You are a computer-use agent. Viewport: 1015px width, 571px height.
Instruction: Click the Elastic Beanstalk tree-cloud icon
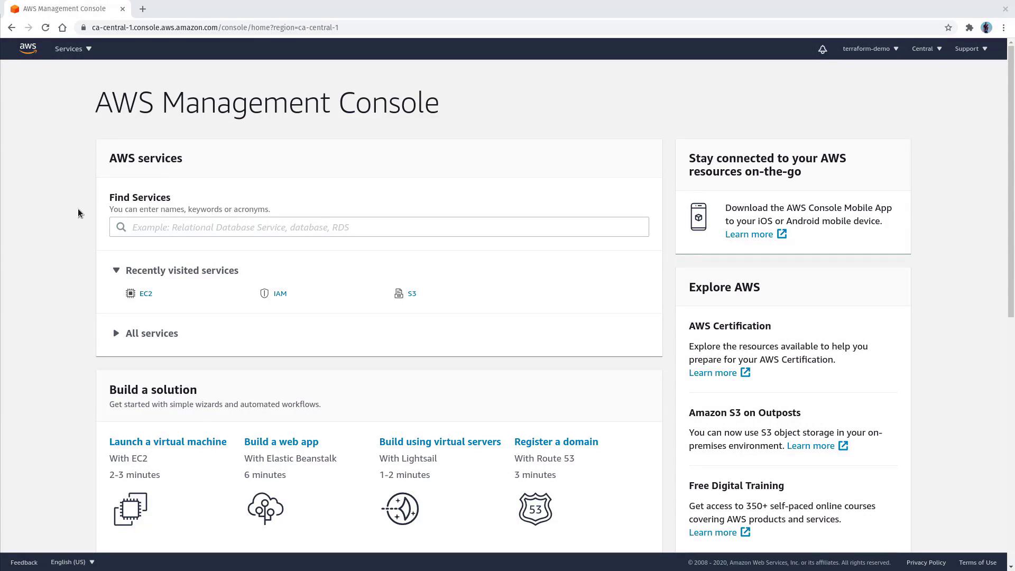(x=265, y=509)
